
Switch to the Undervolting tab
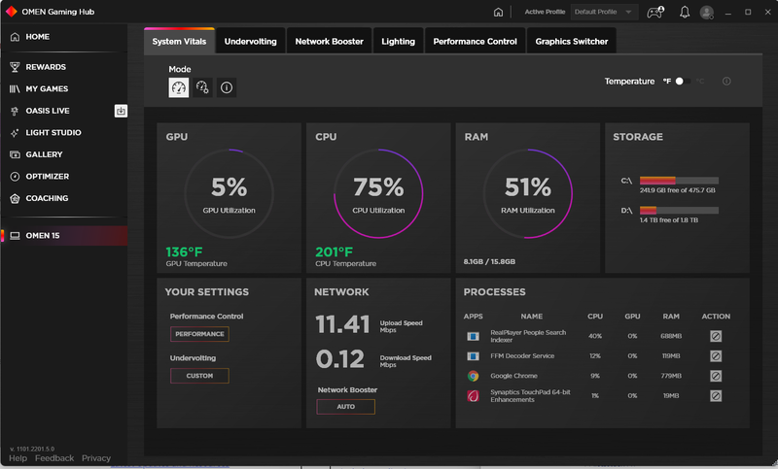click(251, 41)
